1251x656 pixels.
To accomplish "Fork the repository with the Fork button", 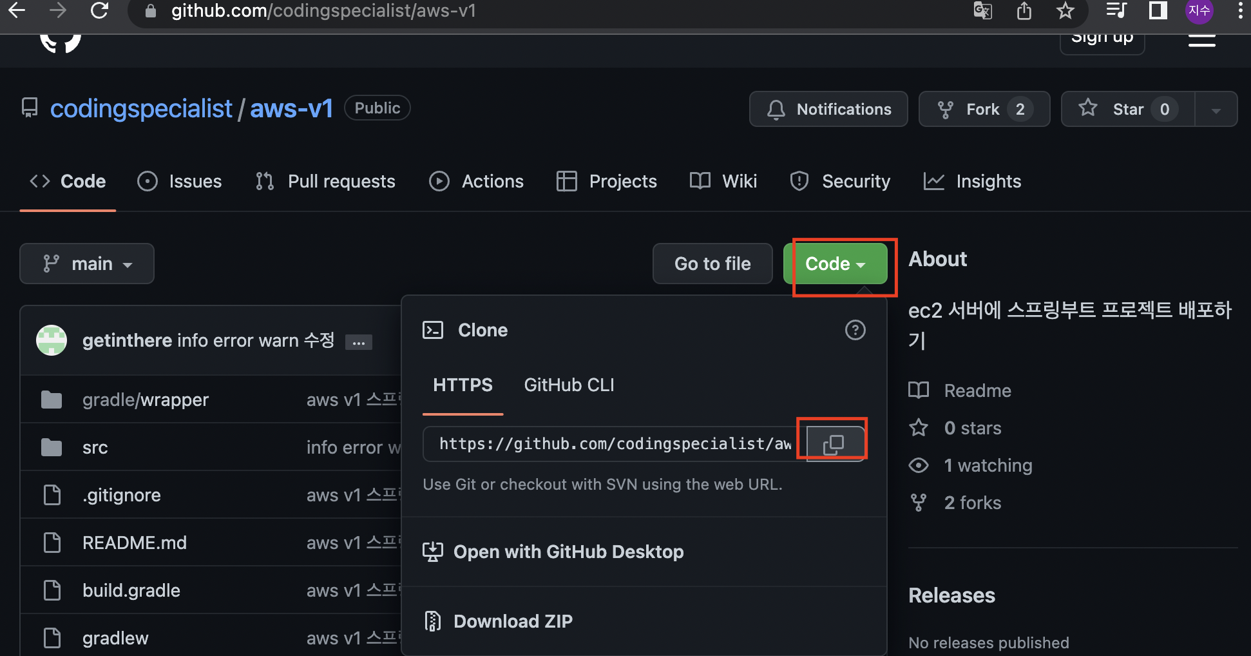I will point(984,109).
